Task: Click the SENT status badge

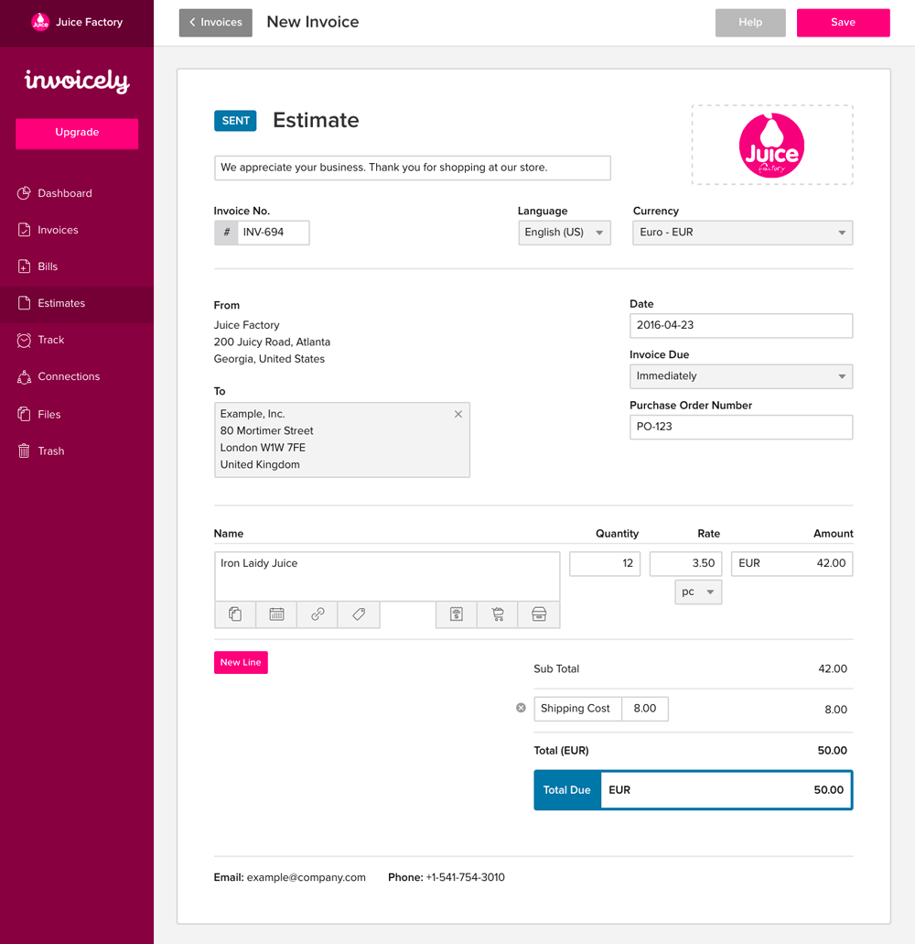Action: (x=235, y=120)
